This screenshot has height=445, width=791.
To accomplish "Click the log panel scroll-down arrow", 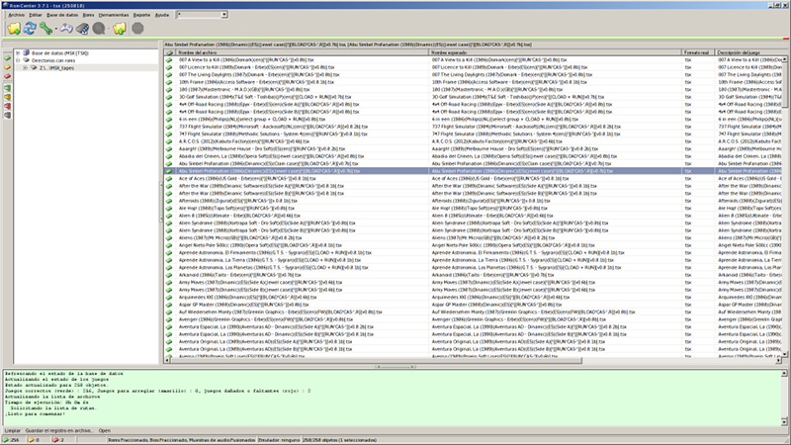I will point(784,422).
